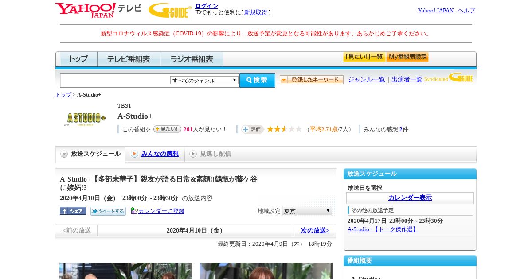Viewport: 532px width, 279px height.
Task: Click the Yahoo! JAPAN テレビ logo
Action: (98, 10)
